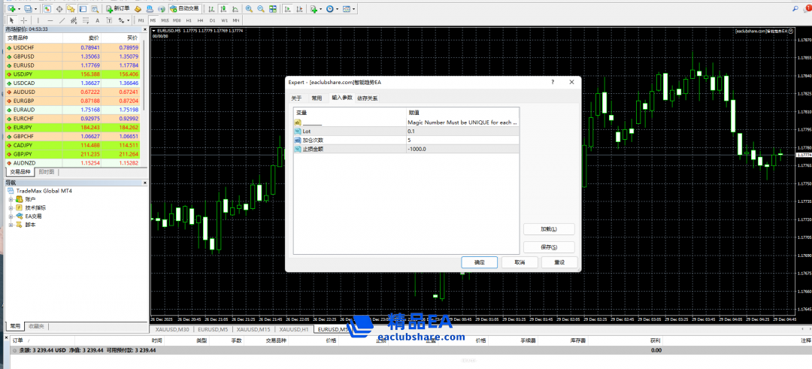Click the tile windows grid icon
The height and width of the screenshot is (369, 812).
click(x=271, y=8)
